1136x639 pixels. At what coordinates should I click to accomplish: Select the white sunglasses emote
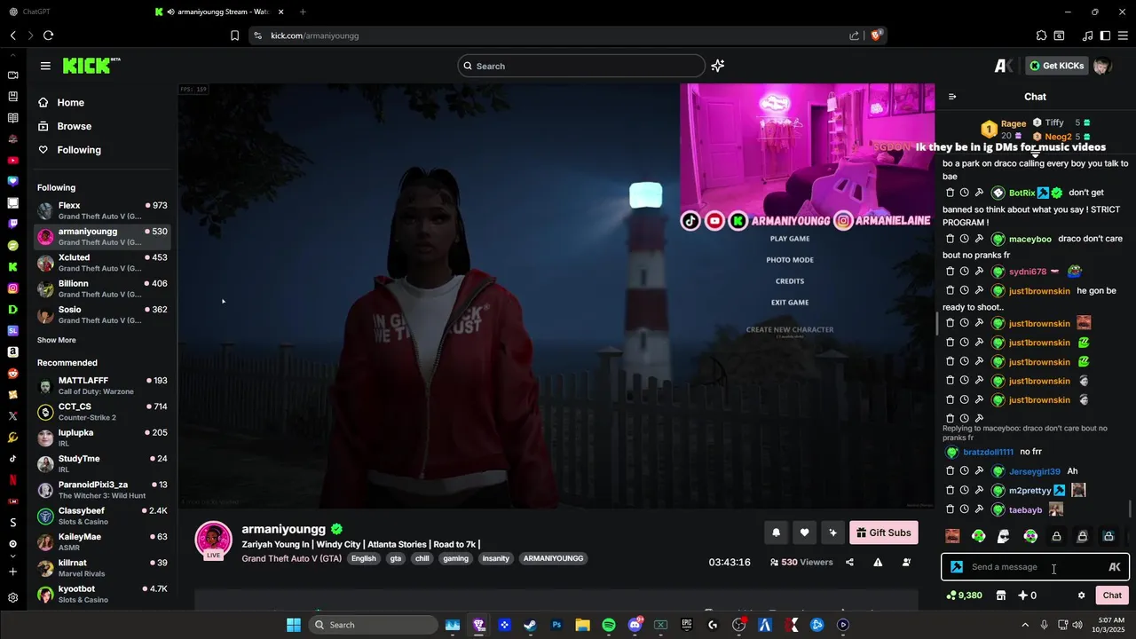point(1004,536)
